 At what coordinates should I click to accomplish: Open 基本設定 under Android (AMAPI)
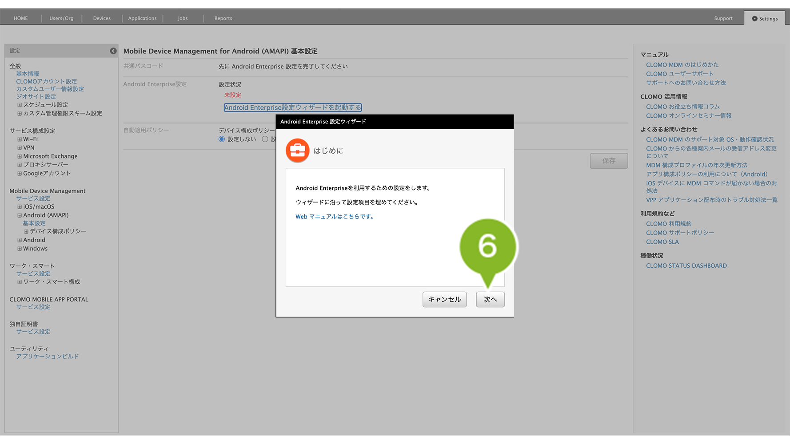point(34,223)
